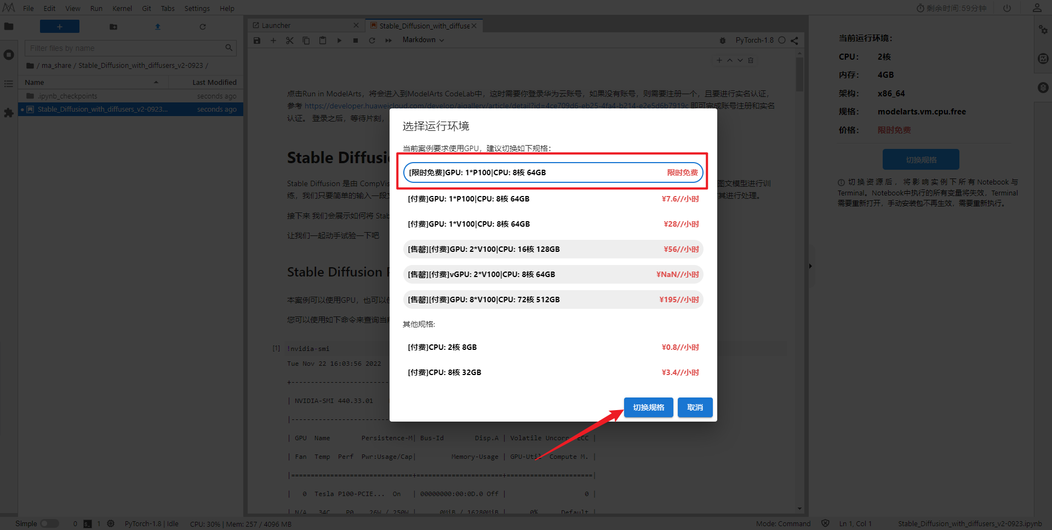Switch to the Launcher tab
This screenshot has width=1052, height=530.
tap(305, 26)
